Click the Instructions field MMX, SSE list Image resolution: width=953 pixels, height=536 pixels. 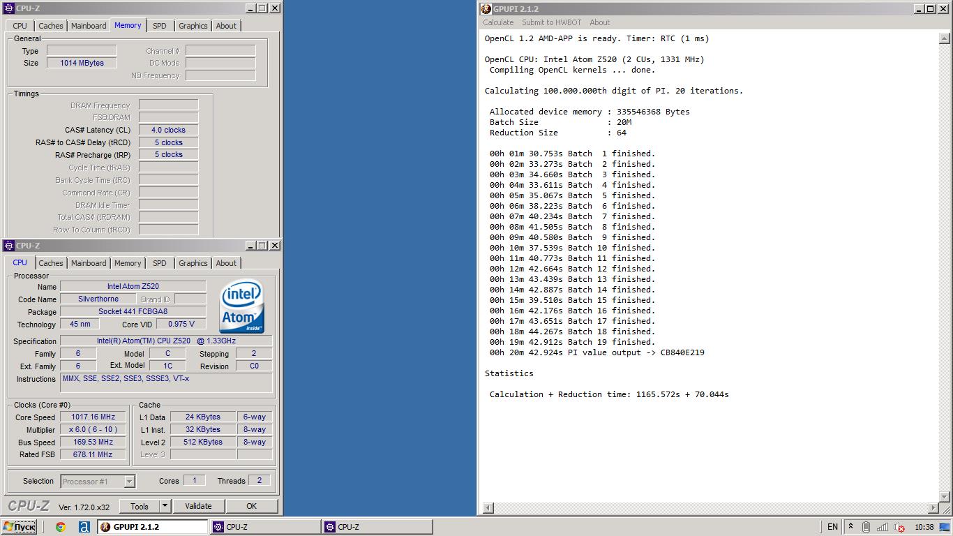click(166, 382)
